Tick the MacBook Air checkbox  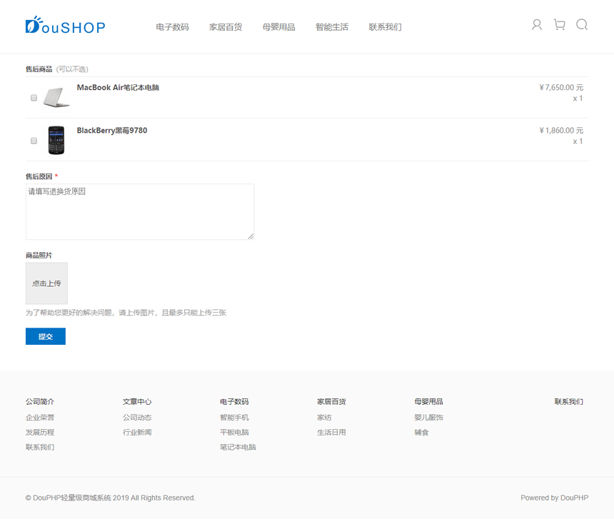tap(34, 98)
